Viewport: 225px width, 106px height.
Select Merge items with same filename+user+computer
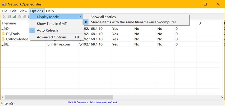tap(136, 22)
